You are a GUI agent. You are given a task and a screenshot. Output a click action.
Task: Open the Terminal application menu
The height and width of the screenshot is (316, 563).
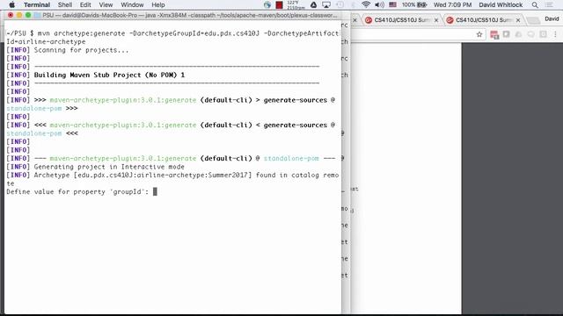point(37,4)
